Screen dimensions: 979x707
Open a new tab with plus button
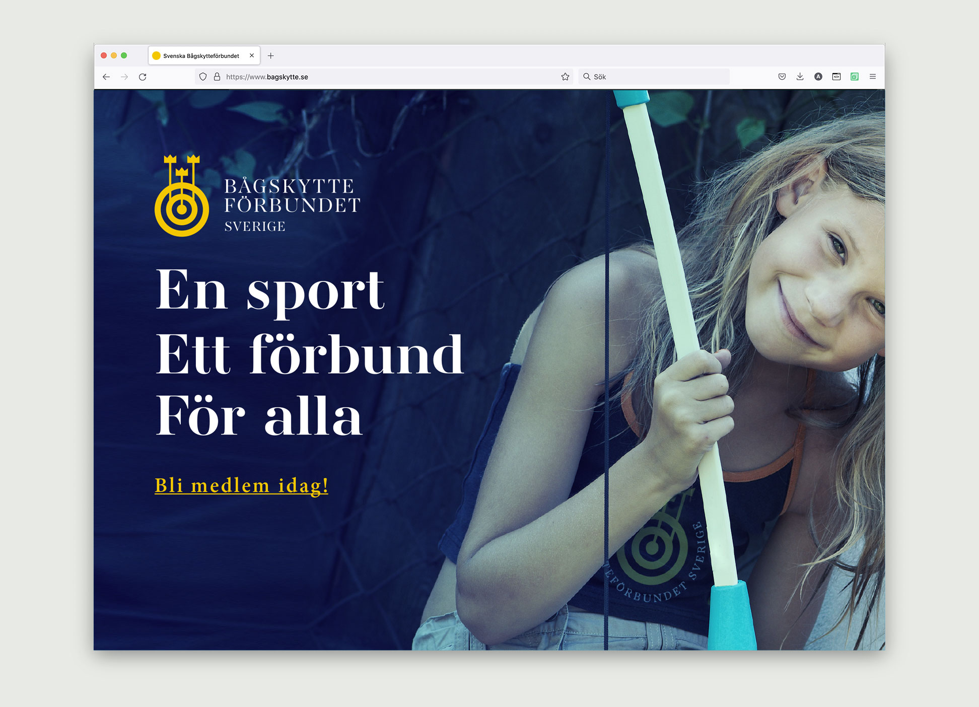tap(270, 55)
